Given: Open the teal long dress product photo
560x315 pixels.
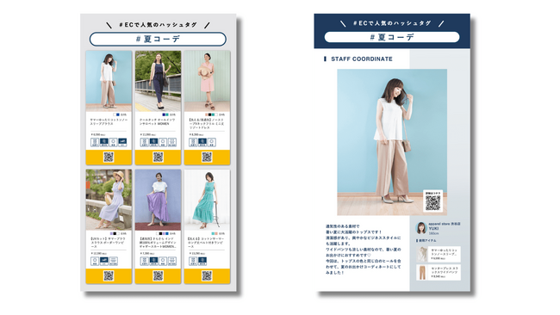Looking at the screenshot, I should coord(207,200).
